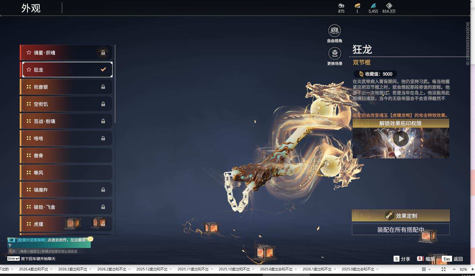This screenshot has width=475, height=276.
Task: Click the skin list scrollbar
Action: coord(115,84)
